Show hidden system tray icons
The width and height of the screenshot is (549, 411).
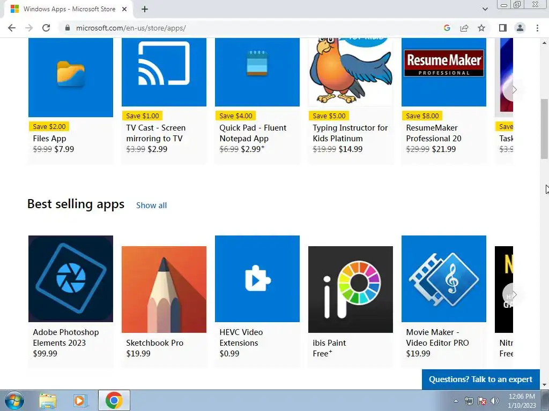pos(456,401)
